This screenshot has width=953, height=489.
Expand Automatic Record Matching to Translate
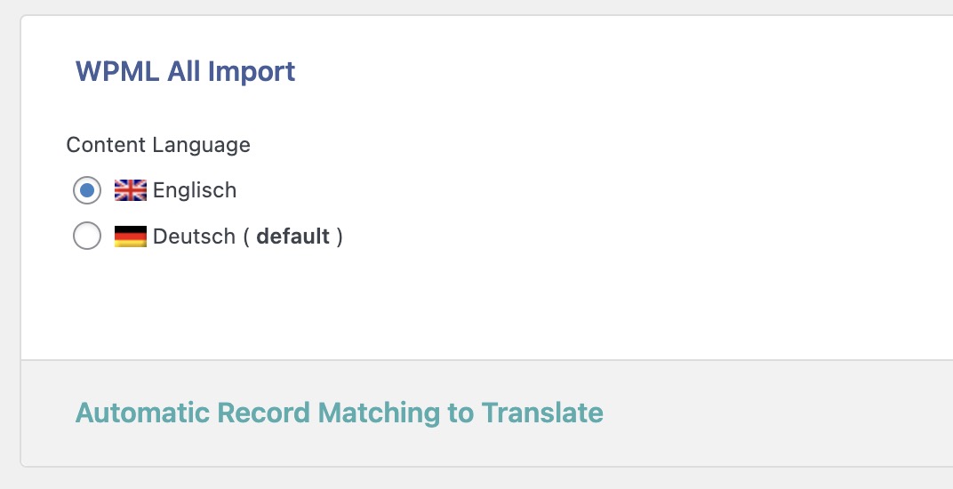click(339, 413)
